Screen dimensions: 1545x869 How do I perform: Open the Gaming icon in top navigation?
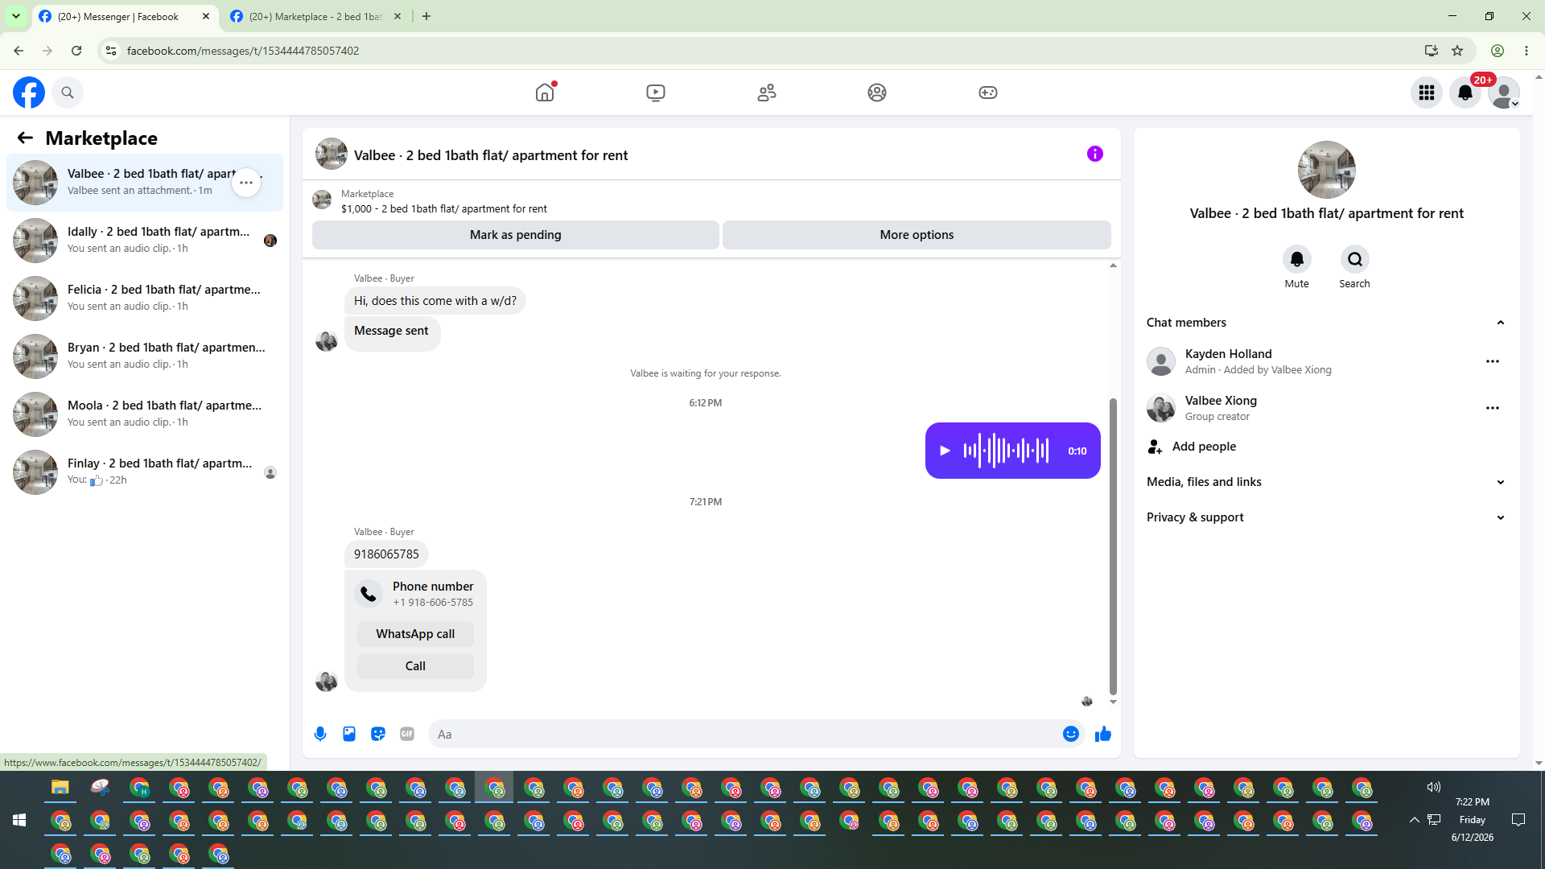pos(988,93)
